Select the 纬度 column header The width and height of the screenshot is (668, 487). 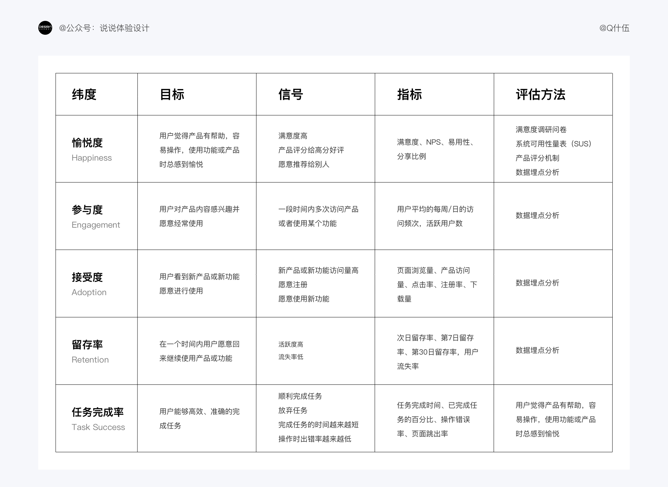84,95
